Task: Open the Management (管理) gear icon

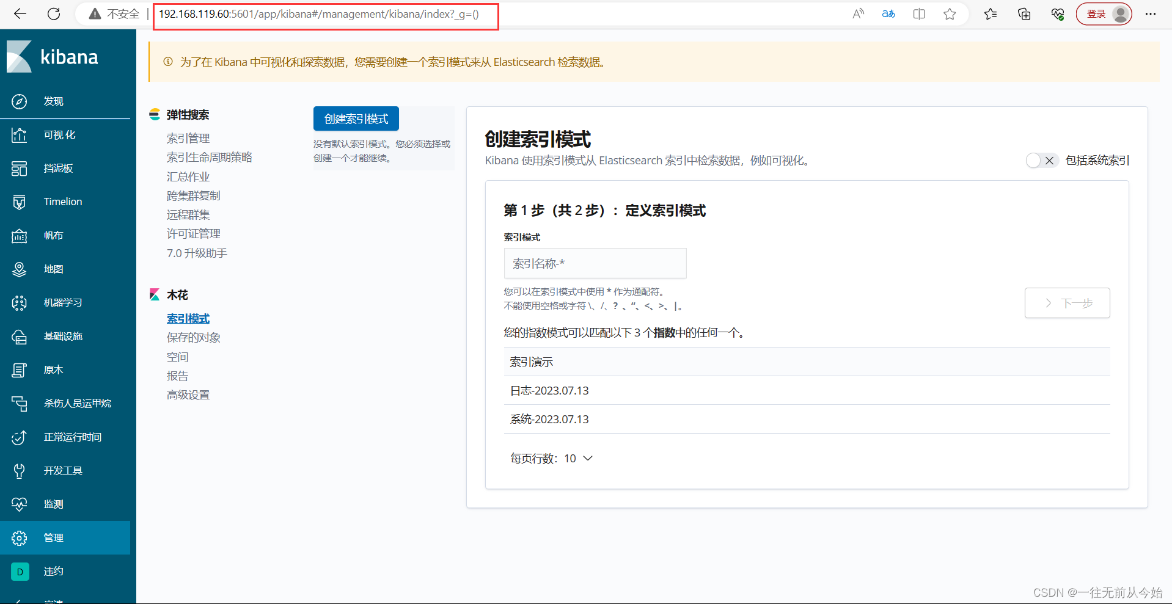Action: click(x=20, y=538)
